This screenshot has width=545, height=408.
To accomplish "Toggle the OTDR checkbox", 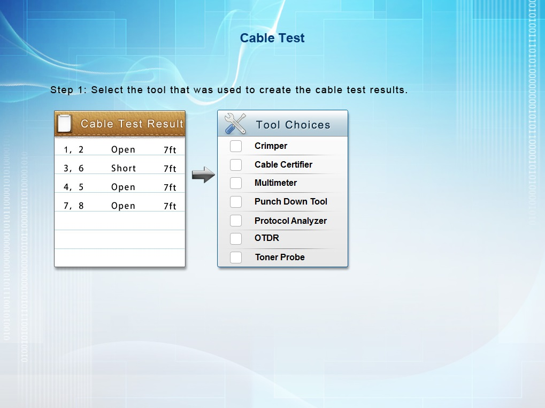I will [x=236, y=238].
